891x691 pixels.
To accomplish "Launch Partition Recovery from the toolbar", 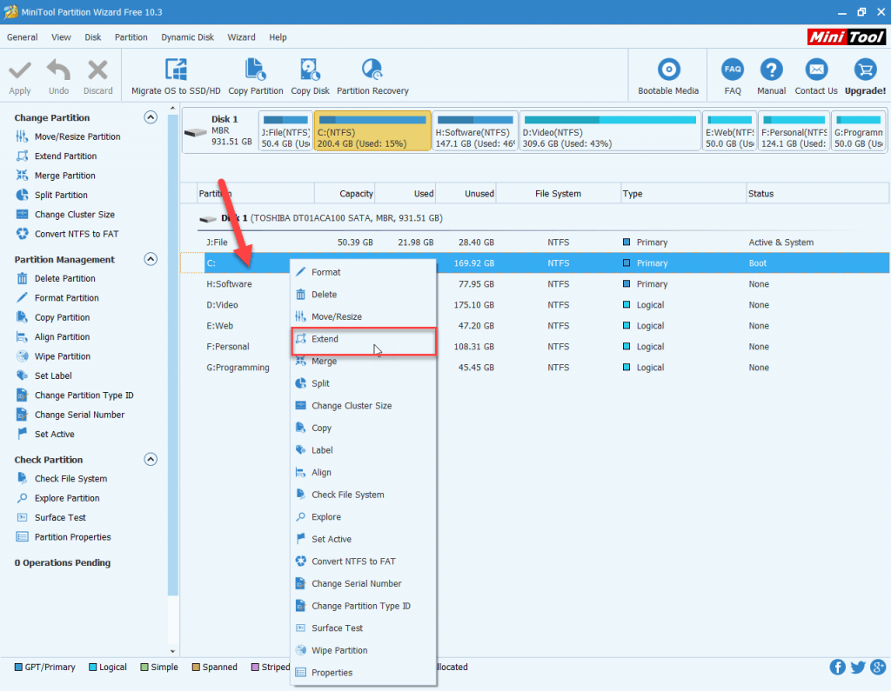I will pos(372,70).
